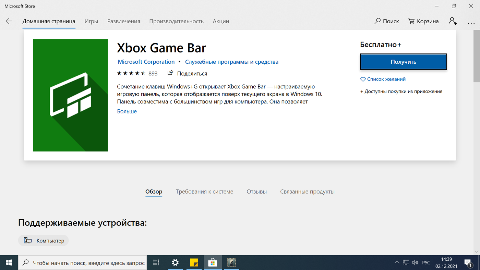
Task: Click the Xbox Game Bar title
Action: pyautogui.click(x=161, y=48)
